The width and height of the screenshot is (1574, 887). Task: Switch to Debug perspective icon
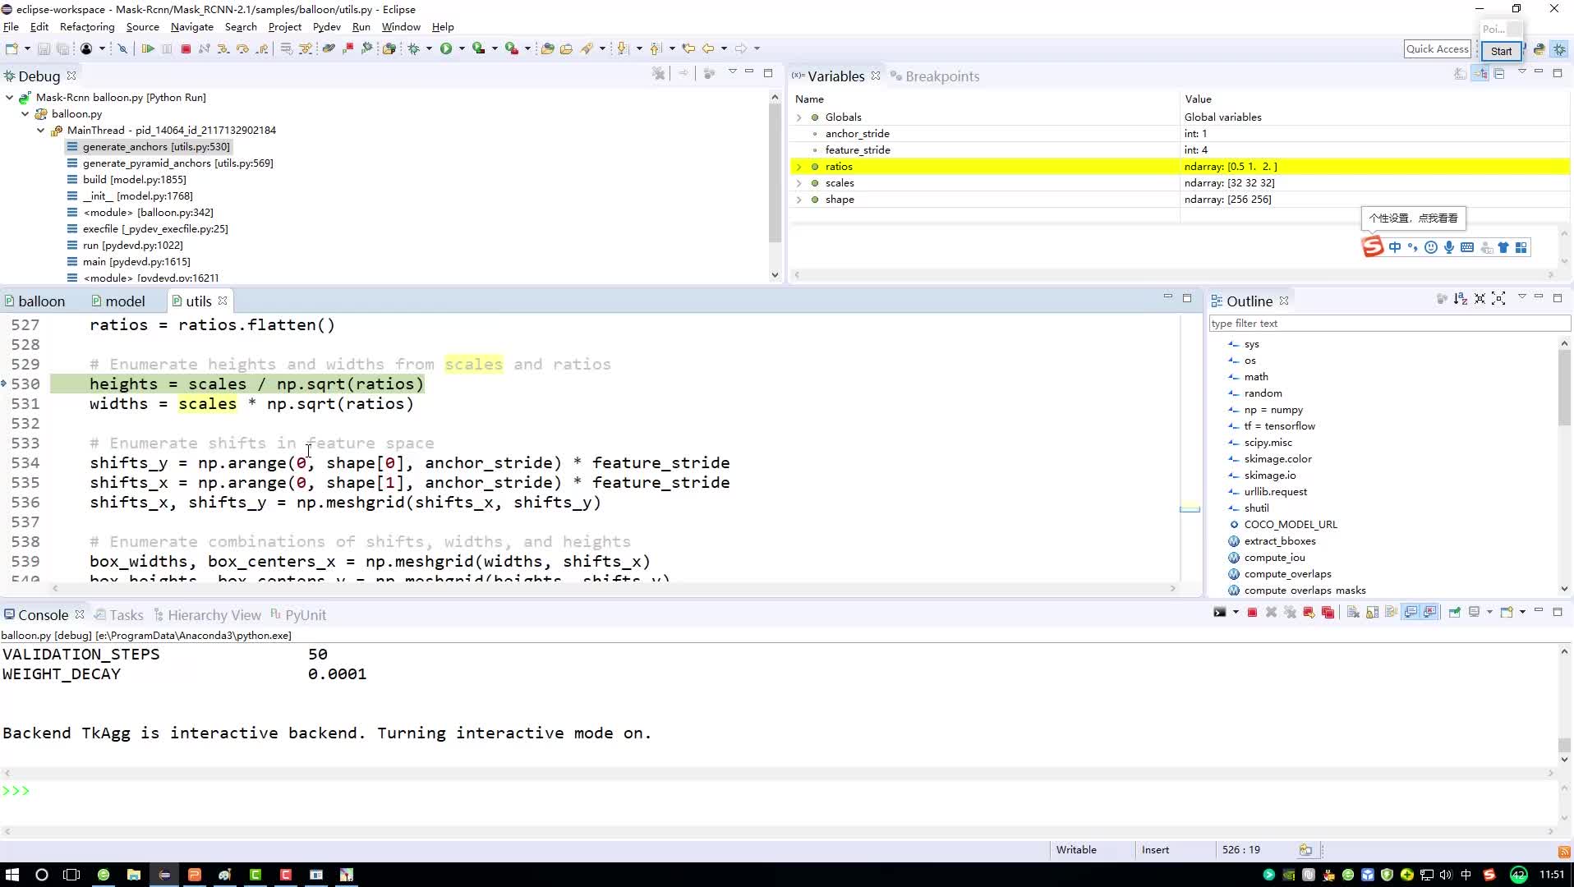click(1559, 50)
